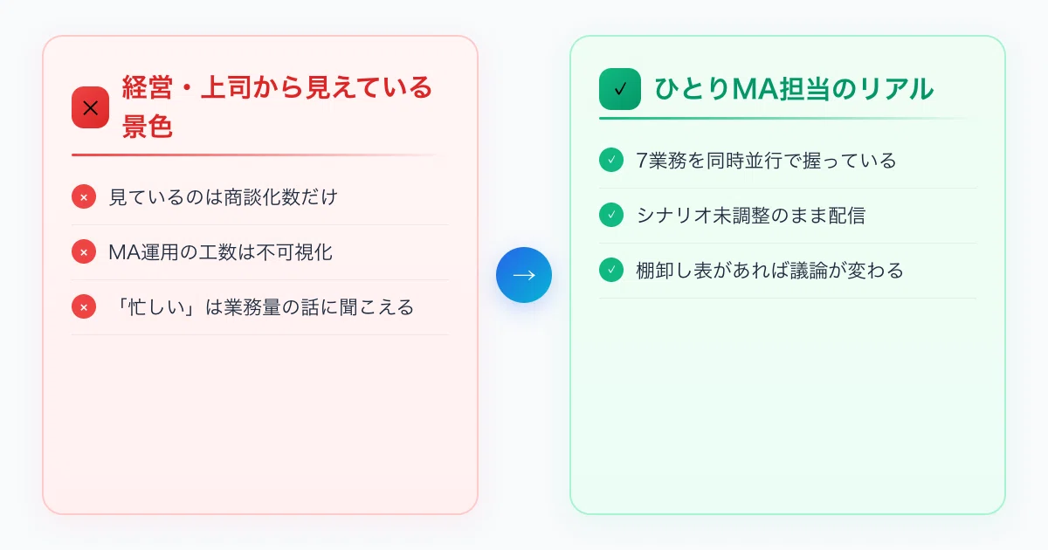Click the red x beside 見ているのは商談化数だけ

[84, 197]
